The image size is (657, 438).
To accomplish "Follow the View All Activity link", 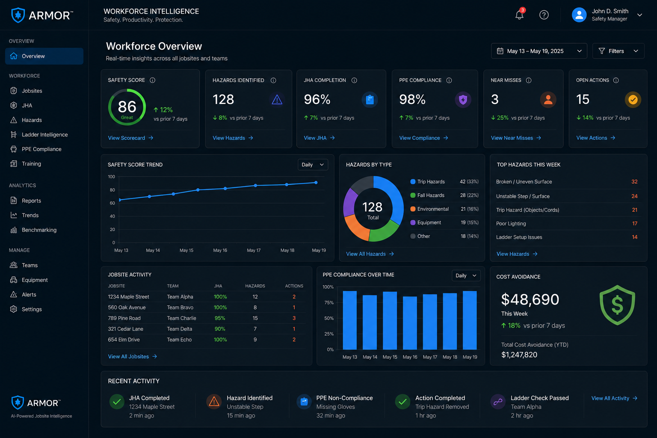I will [x=614, y=398].
